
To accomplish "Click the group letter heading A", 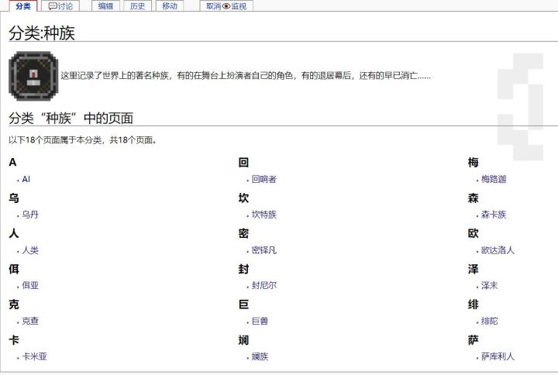I will pos(12,163).
